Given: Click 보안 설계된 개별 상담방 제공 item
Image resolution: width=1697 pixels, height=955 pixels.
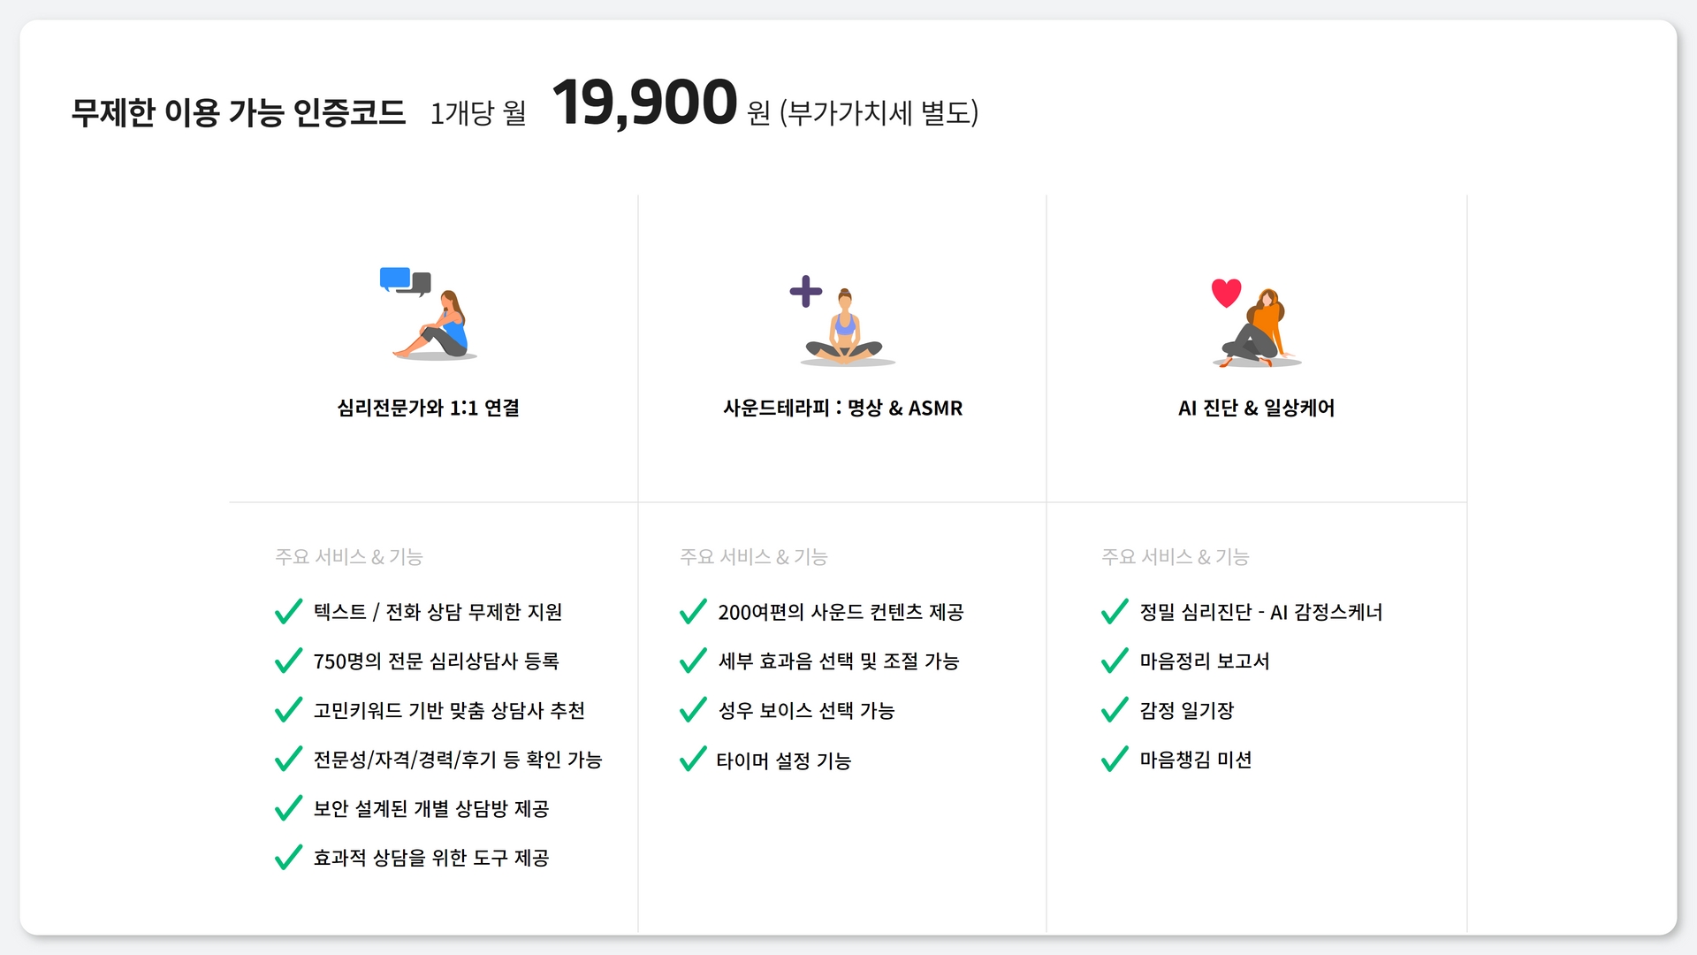Looking at the screenshot, I should pos(431,808).
